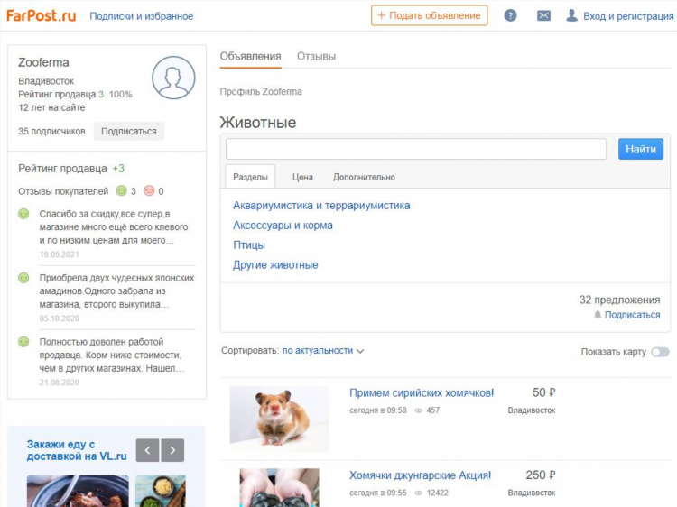Click the Подписаться link under 32 предложения
This screenshot has height=507, width=677.
point(632,315)
